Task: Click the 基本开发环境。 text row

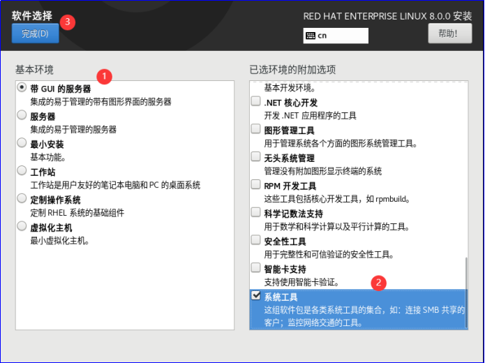Action: coord(290,88)
